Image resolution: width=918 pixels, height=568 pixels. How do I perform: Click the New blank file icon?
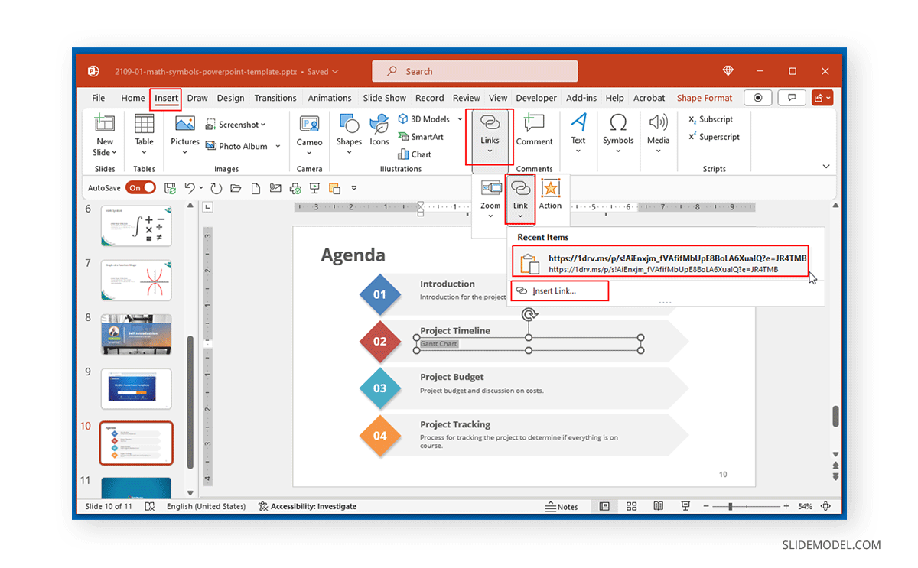point(256,188)
